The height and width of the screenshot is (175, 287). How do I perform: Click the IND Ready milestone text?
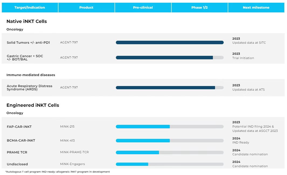tap(241, 142)
